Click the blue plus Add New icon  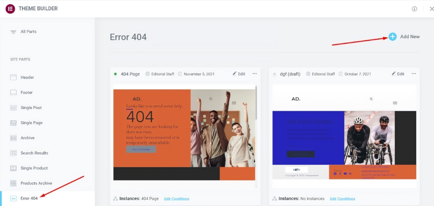392,36
